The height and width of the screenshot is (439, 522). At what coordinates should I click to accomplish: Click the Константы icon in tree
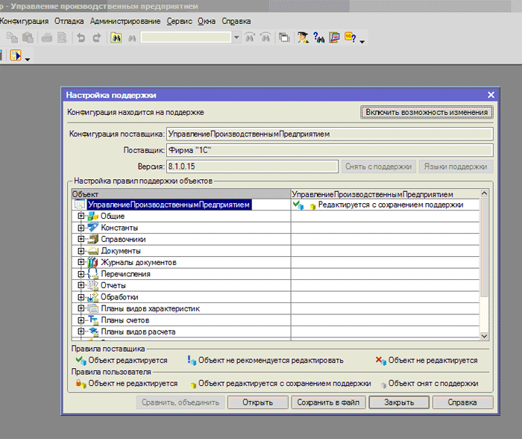(93, 228)
